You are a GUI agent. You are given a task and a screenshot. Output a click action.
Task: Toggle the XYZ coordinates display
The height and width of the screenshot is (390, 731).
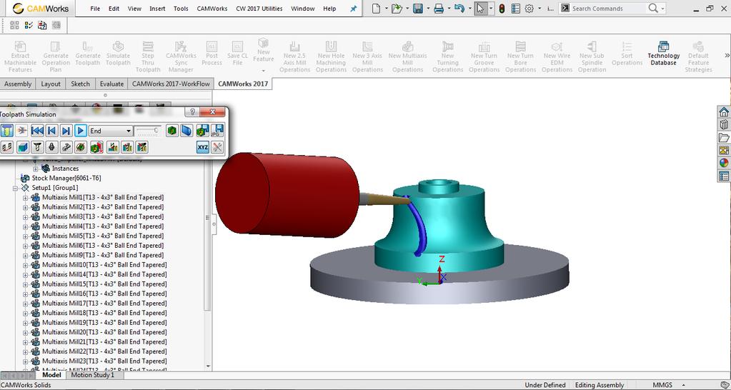[x=203, y=148]
